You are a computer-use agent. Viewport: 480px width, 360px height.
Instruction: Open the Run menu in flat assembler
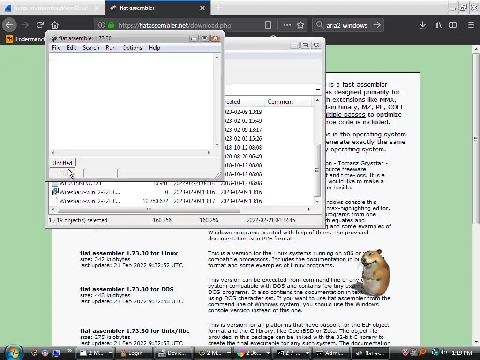(111, 48)
